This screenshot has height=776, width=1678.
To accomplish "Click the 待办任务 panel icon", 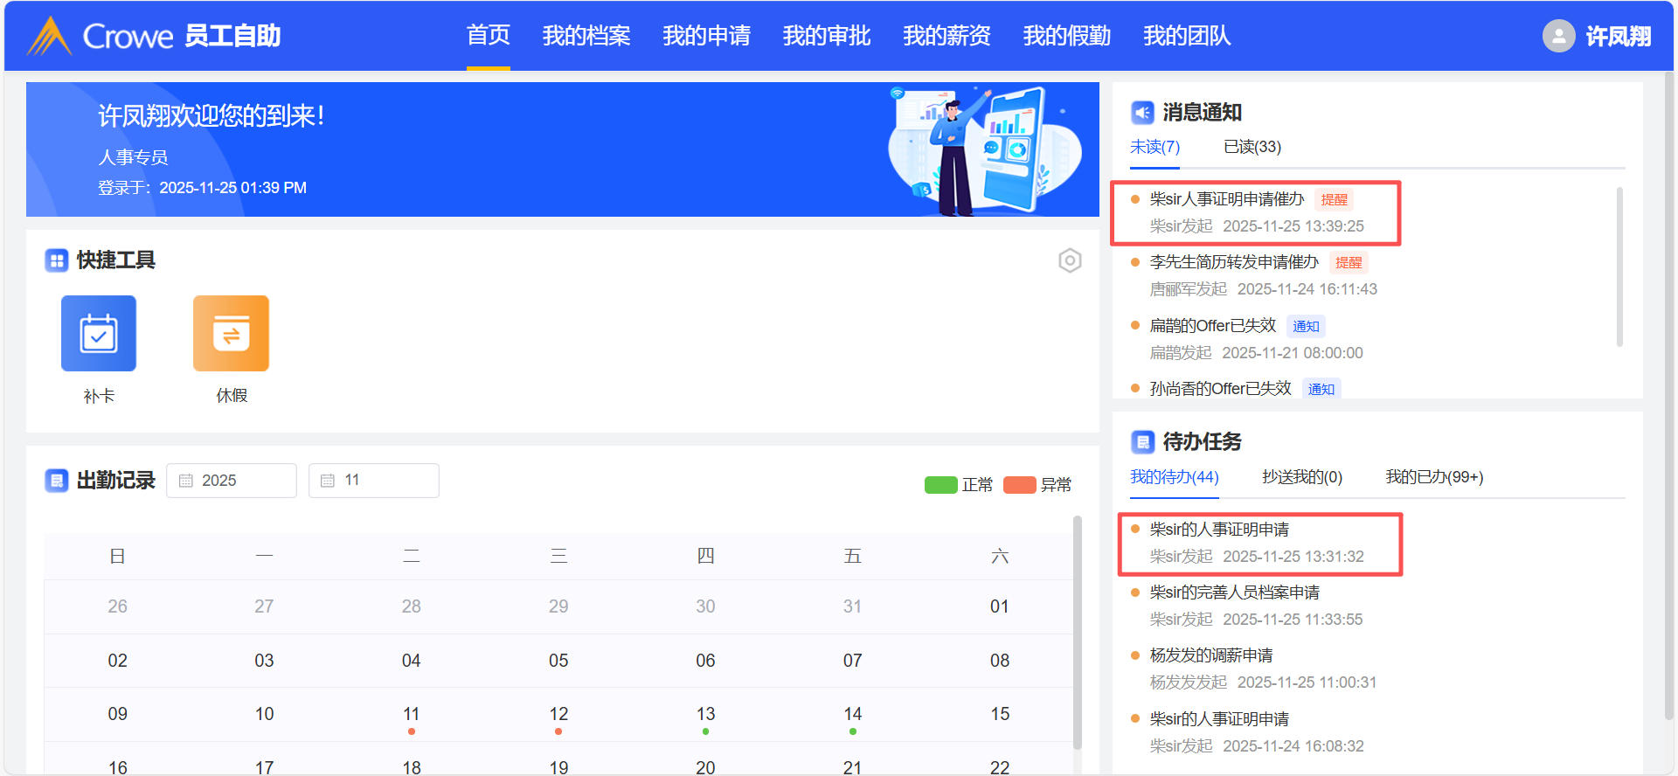I will point(1142,442).
